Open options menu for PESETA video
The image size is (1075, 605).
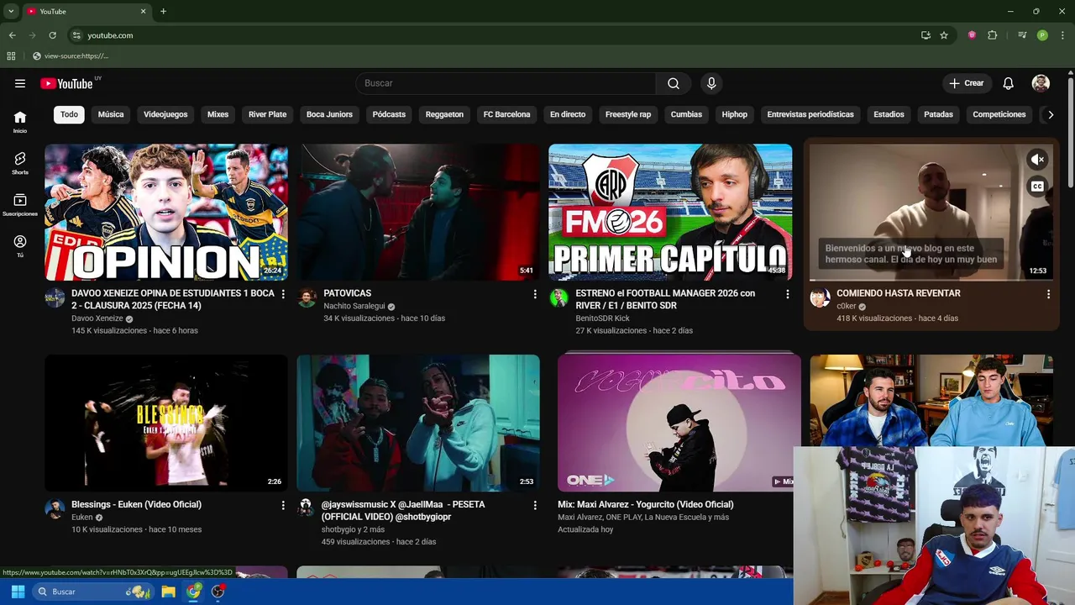[535, 505]
